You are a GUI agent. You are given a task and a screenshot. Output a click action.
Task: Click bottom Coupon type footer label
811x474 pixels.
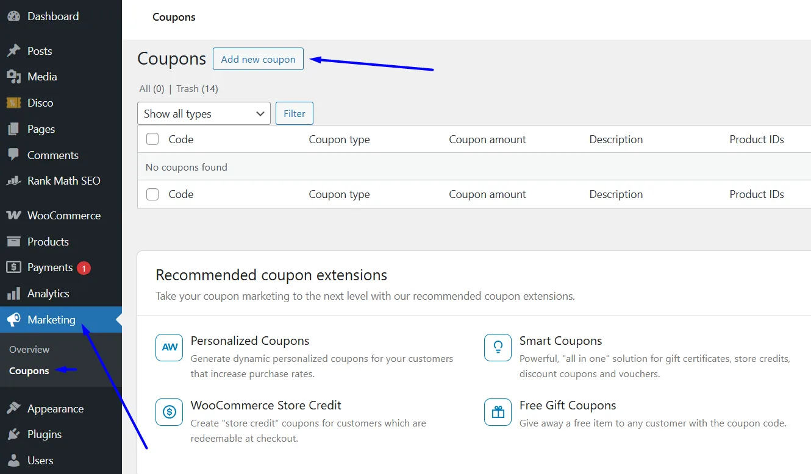click(x=339, y=194)
